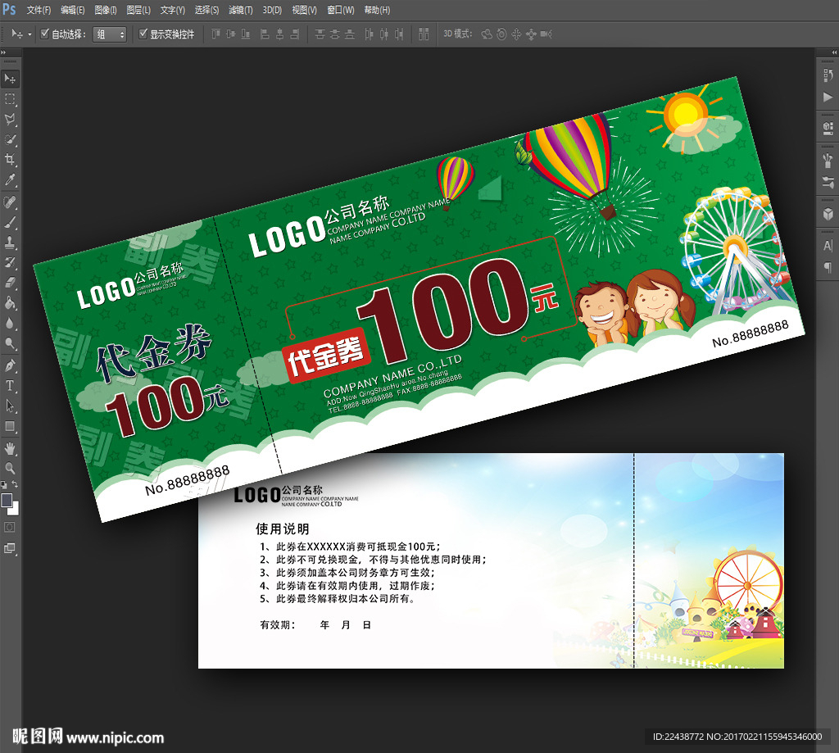Open the History panel icon

click(x=828, y=75)
